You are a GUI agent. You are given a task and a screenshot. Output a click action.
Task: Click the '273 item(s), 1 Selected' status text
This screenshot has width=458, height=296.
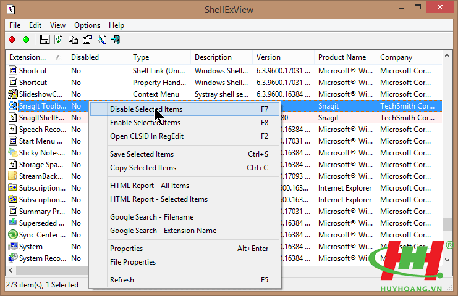point(43,285)
